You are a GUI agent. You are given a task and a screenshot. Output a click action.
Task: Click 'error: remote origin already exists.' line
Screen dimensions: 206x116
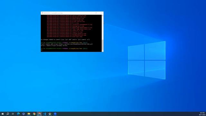[x=54, y=45]
